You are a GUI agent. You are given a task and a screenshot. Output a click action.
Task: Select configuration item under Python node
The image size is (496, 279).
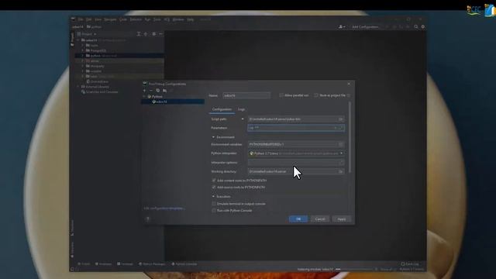(173, 102)
